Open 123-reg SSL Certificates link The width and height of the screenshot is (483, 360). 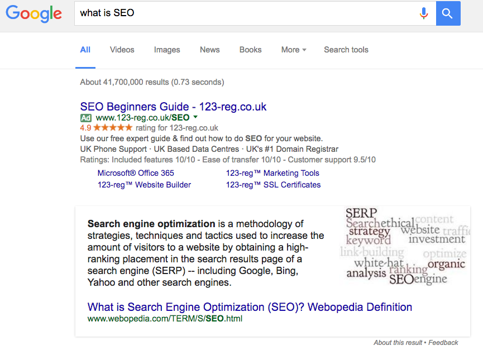click(x=273, y=185)
